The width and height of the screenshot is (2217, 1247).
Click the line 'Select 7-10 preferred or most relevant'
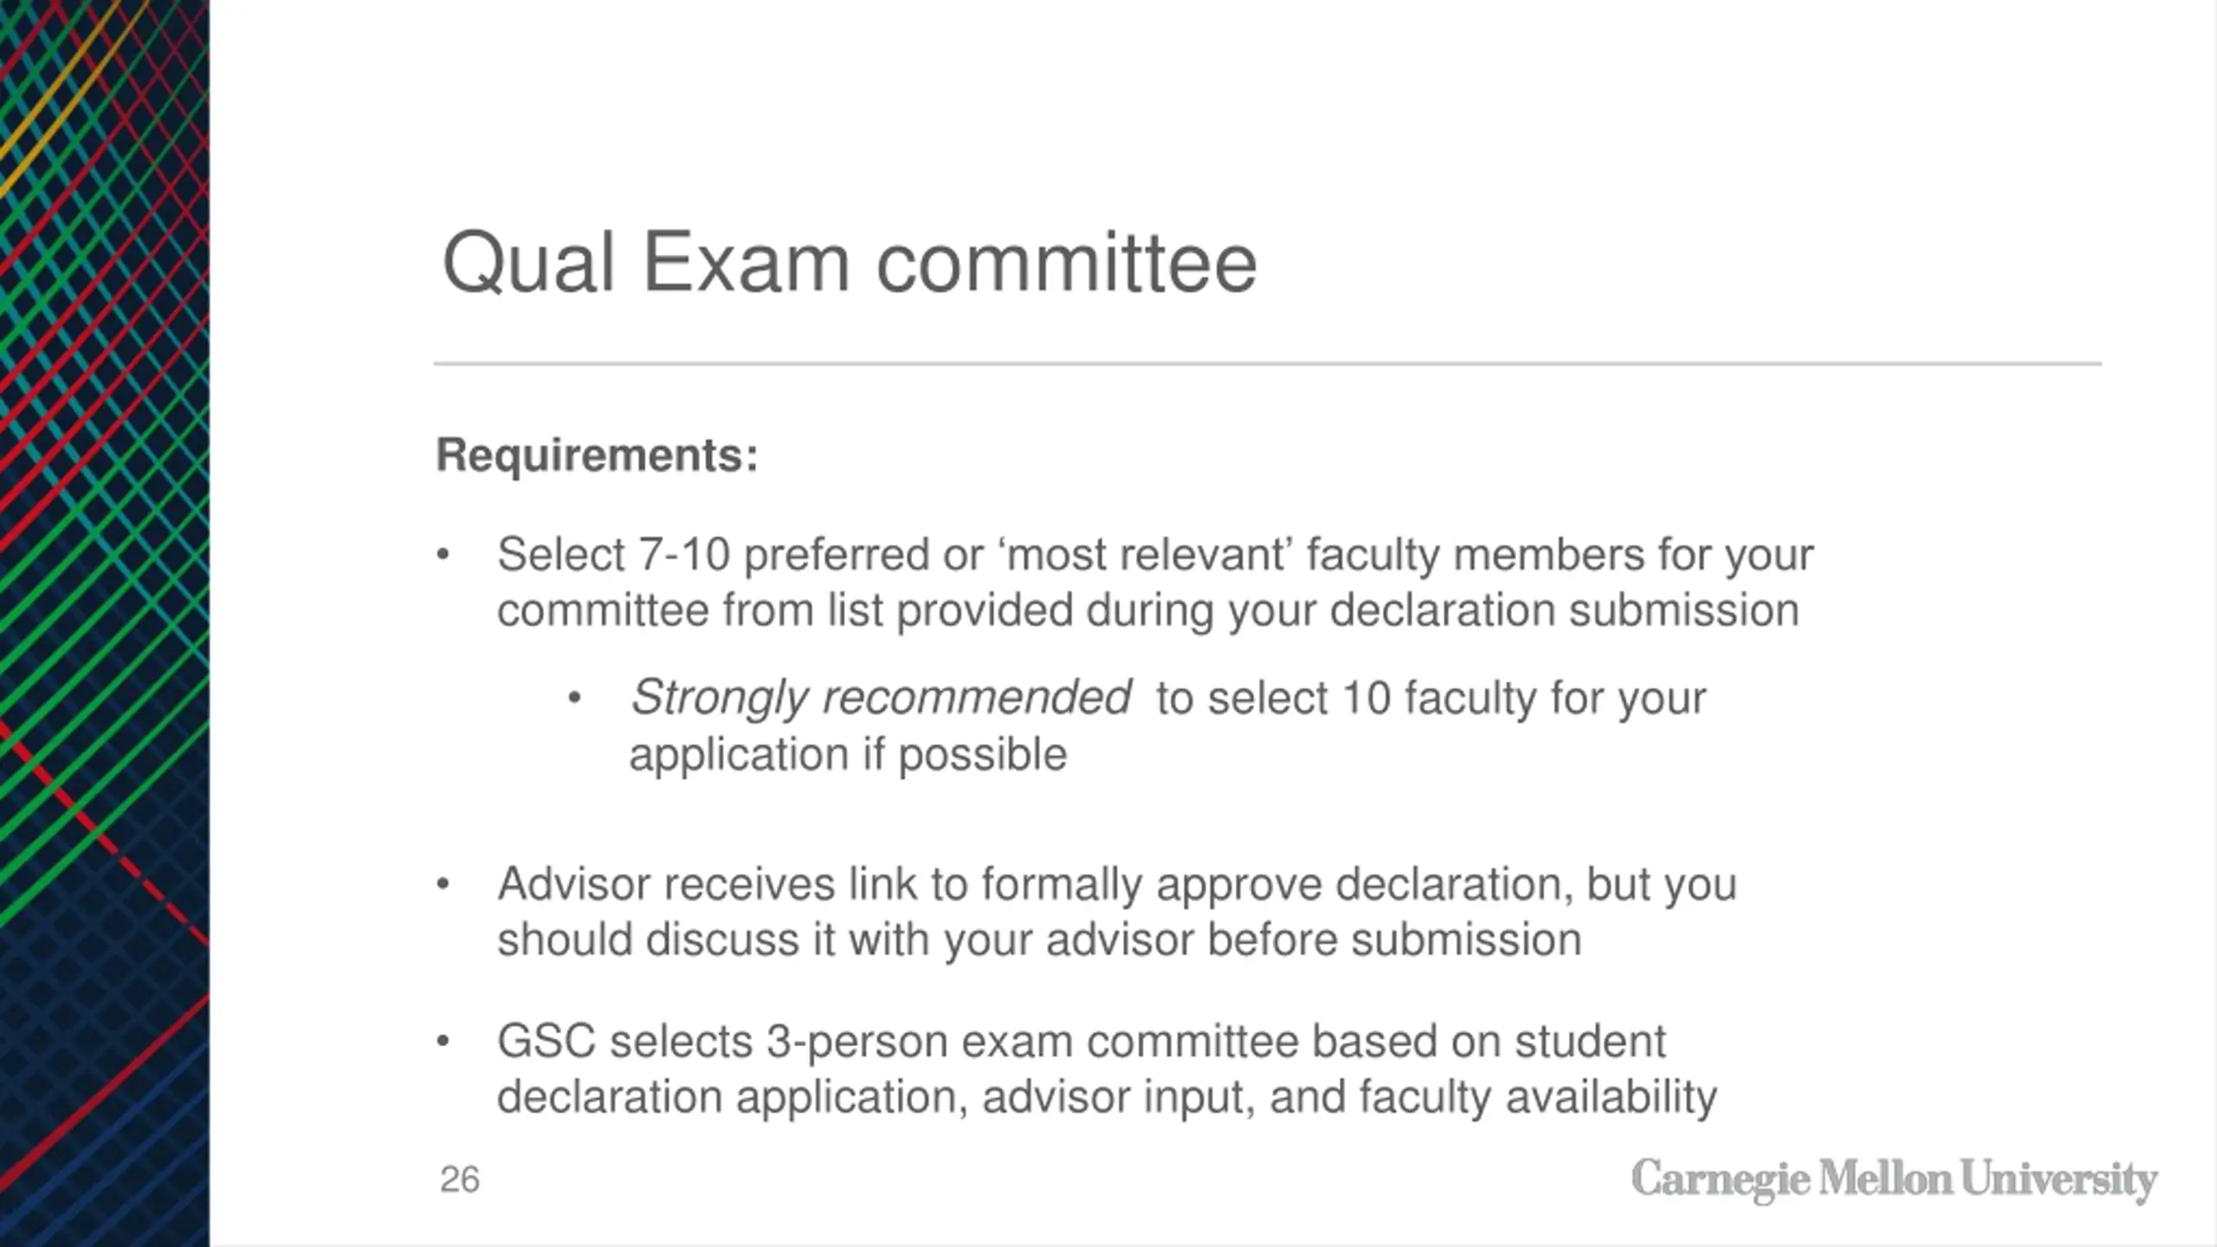pos(1154,555)
